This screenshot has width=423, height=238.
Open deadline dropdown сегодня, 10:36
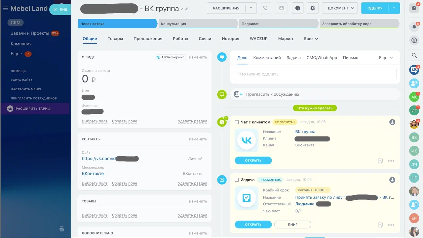pyautogui.click(x=313, y=190)
